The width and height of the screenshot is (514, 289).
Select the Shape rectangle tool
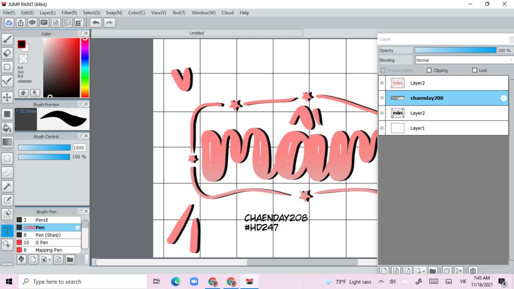[x=7, y=67]
